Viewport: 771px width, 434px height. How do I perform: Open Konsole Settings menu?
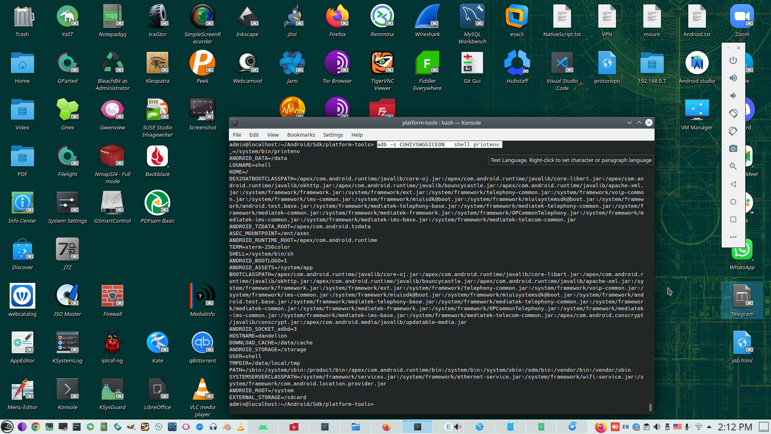(333, 135)
